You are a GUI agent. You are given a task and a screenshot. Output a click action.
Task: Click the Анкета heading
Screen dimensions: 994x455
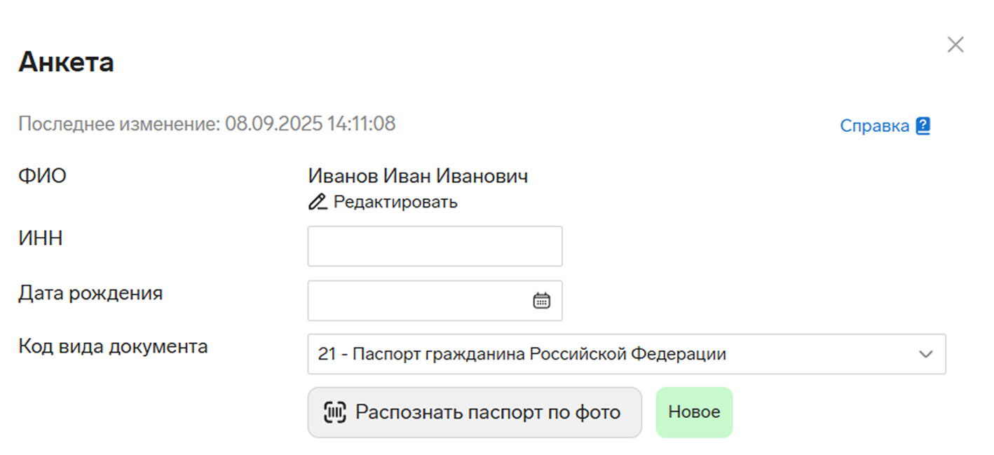tap(66, 62)
